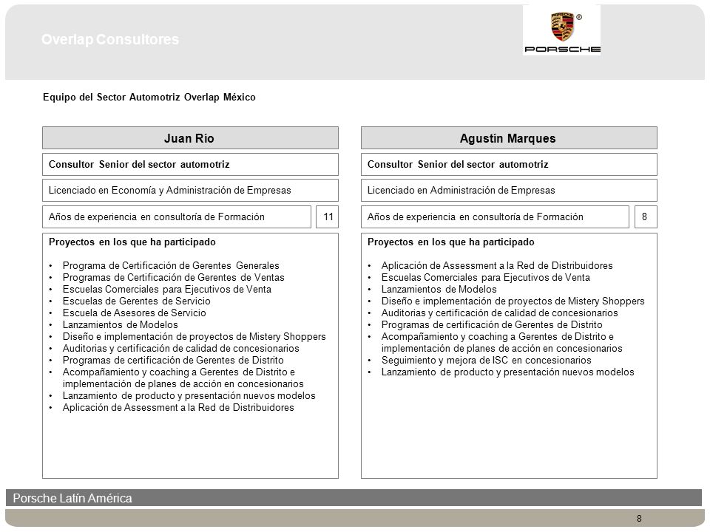Click Agustín Marques' 'Mistery Shoppers' project bullet
The width and height of the screenshot is (710, 532).
click(x=513, y=301)
